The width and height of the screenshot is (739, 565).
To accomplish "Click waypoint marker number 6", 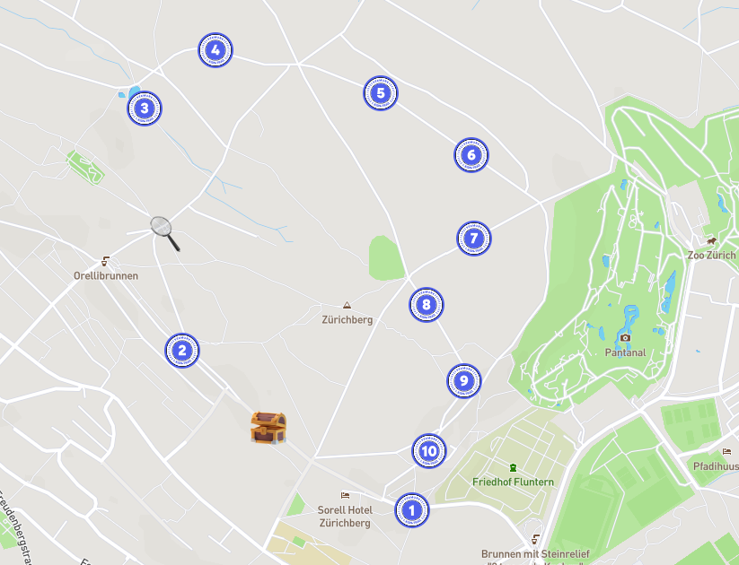I will click(471, 155).
